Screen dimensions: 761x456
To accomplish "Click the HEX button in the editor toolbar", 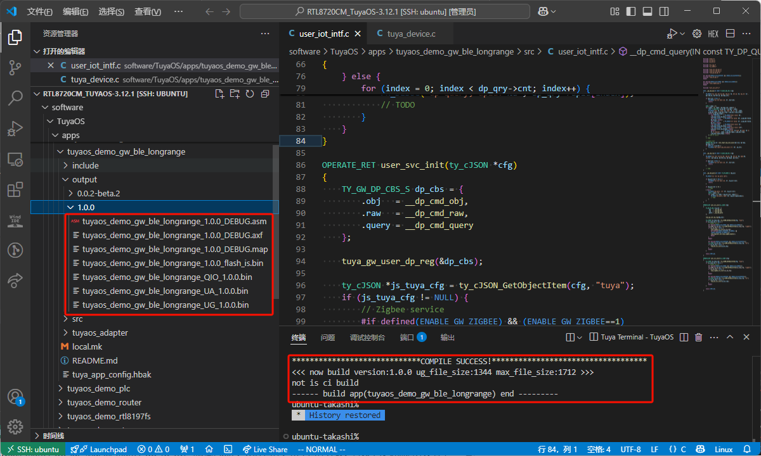I will [713, 34].
